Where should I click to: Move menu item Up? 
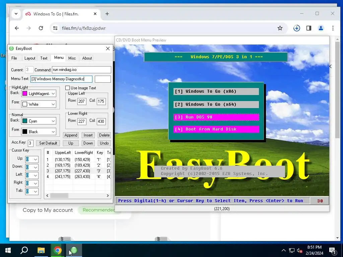click(x=71, y=143)
